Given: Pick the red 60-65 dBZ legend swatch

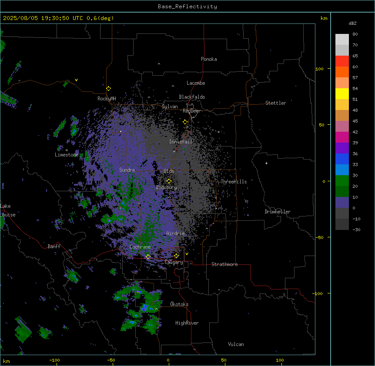Looking at the screenshot, I should pos(342,61).
